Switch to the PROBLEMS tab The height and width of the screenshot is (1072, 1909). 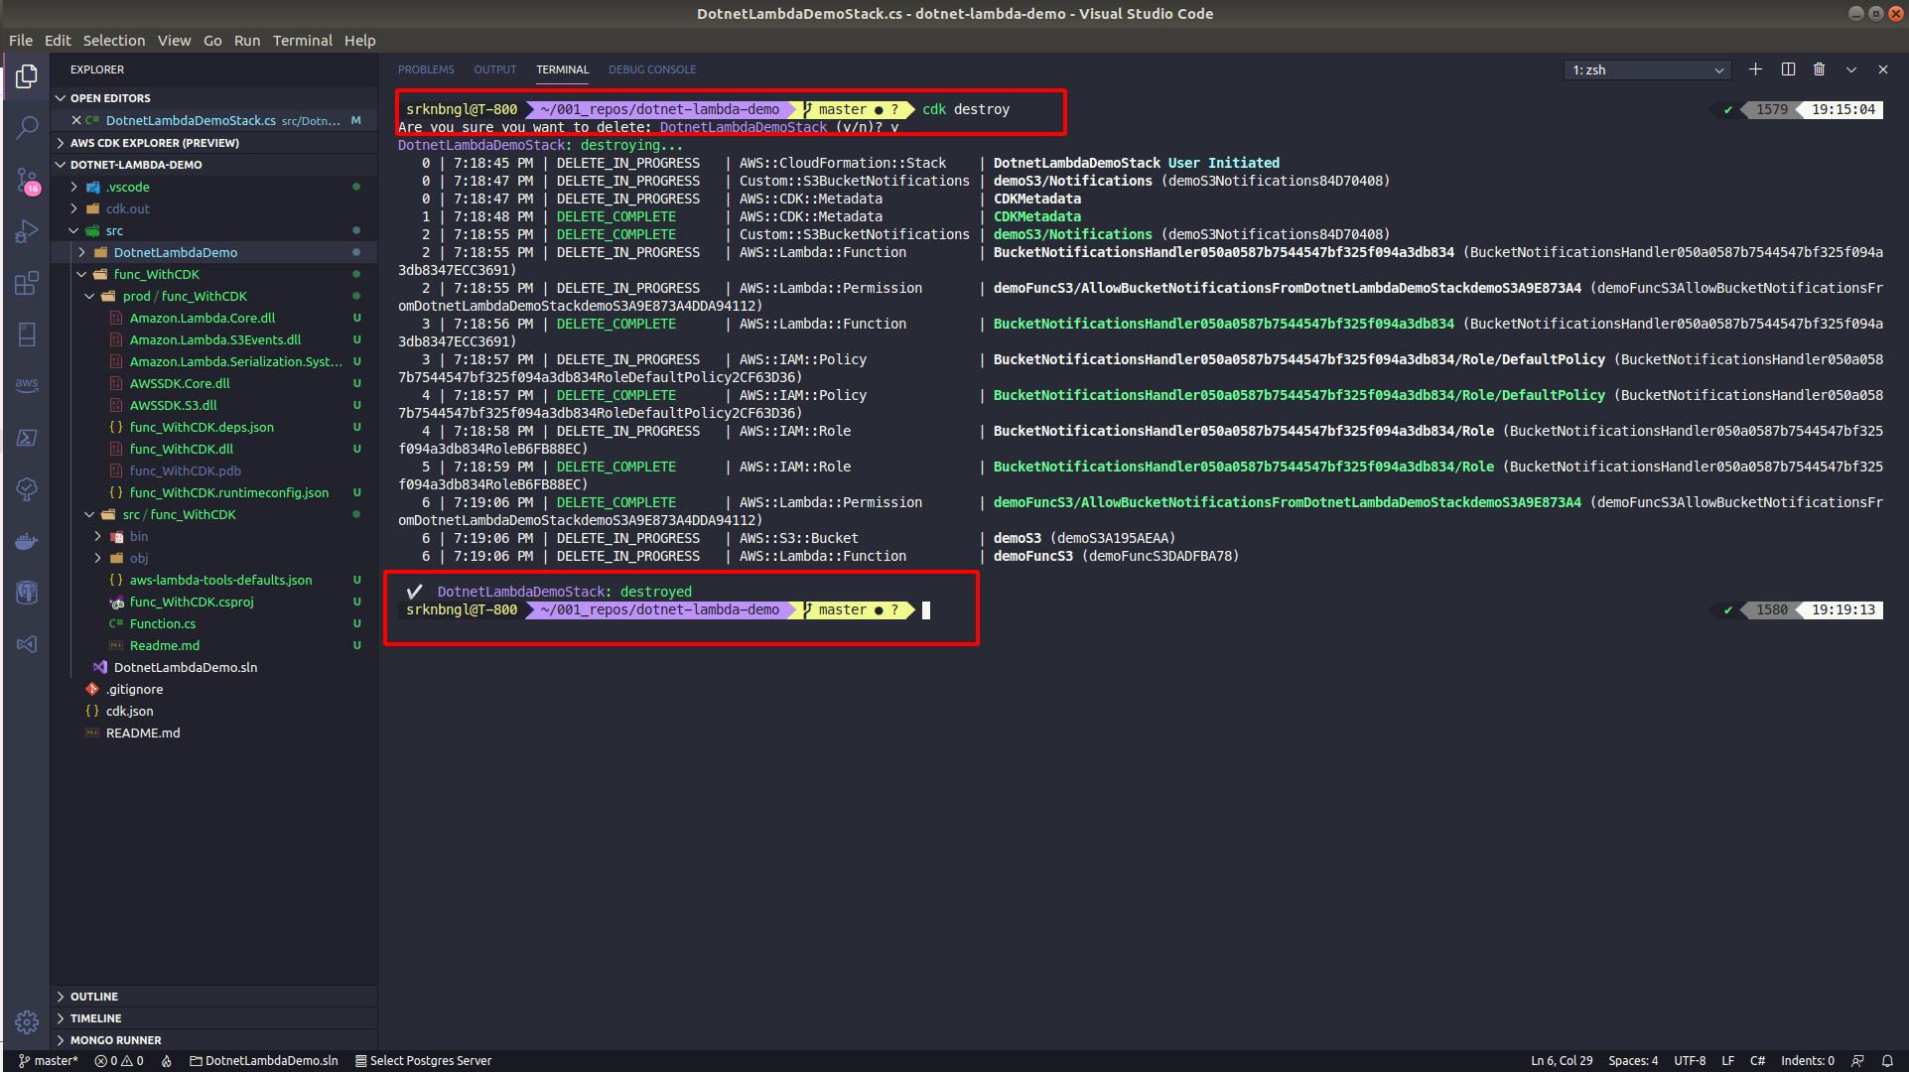tap(426, 69)
